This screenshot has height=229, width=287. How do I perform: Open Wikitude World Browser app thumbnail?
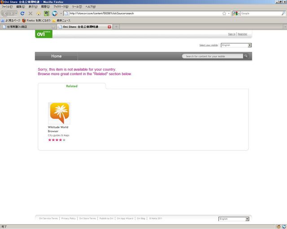pyautogui.click(x=59, y=113)
